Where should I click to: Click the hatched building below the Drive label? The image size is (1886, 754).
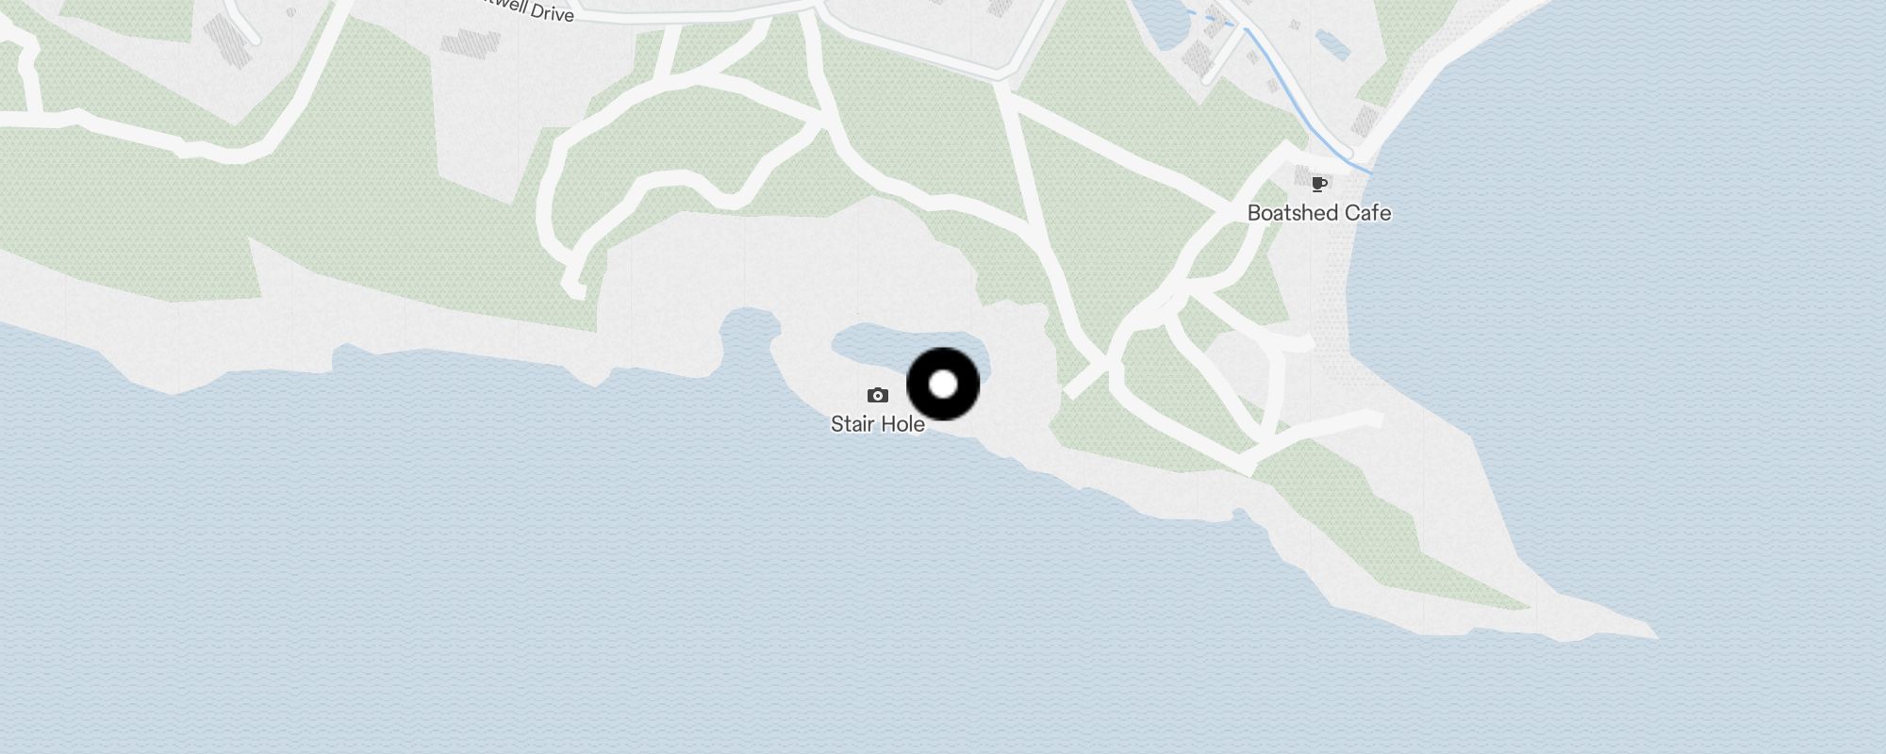[470, 42]
